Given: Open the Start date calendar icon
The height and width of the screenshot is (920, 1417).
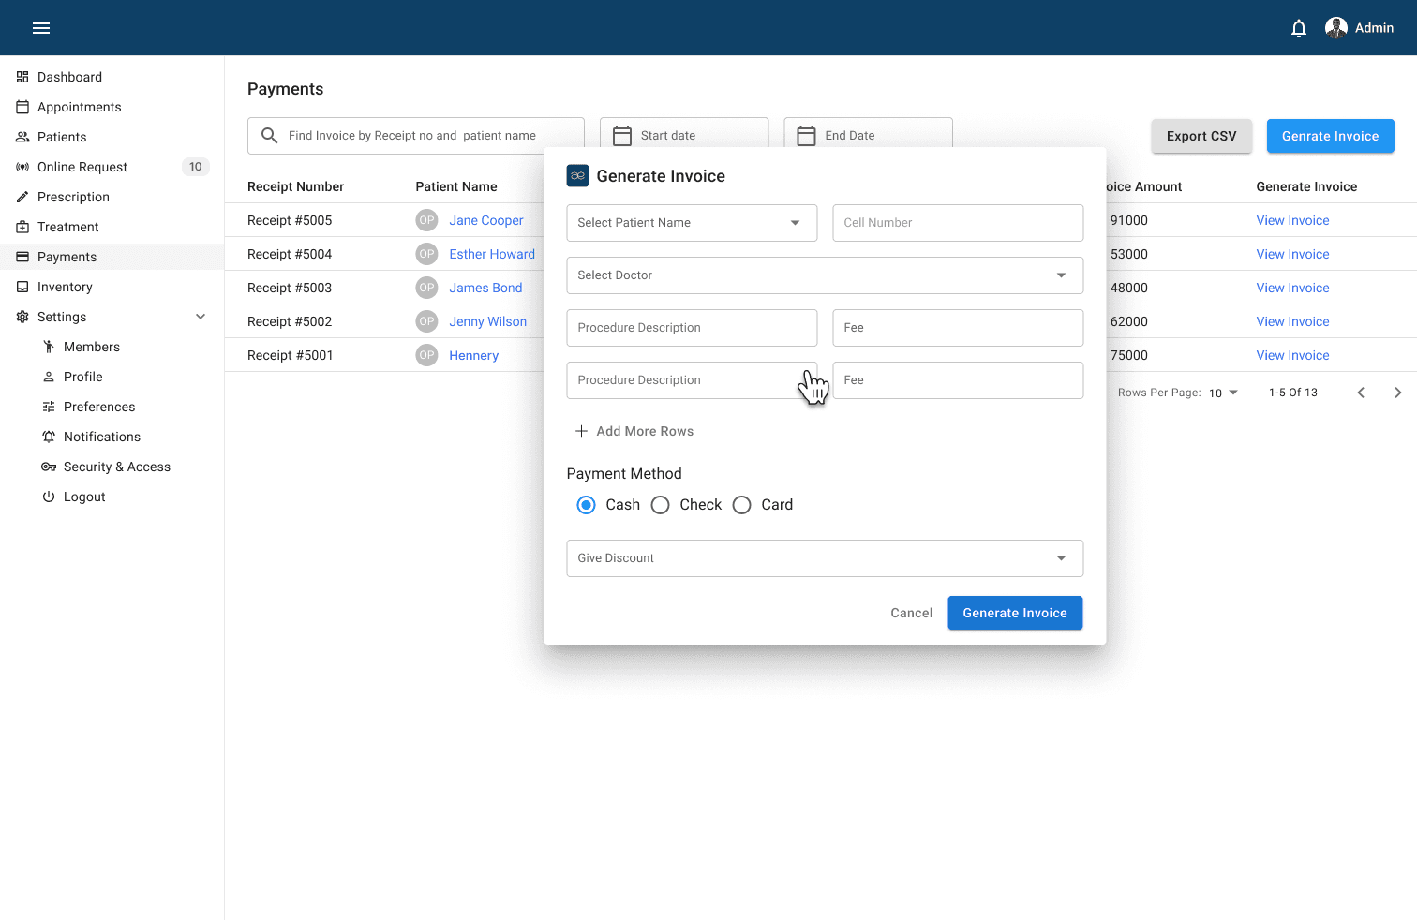Looking at the screenshot, I should click(622, 136).
